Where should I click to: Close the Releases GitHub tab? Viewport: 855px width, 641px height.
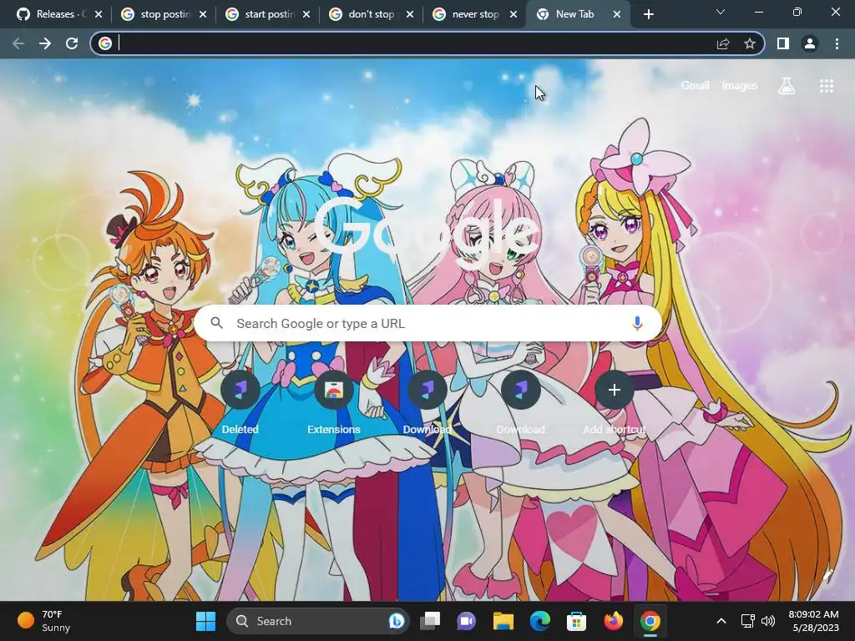point(99,14)
